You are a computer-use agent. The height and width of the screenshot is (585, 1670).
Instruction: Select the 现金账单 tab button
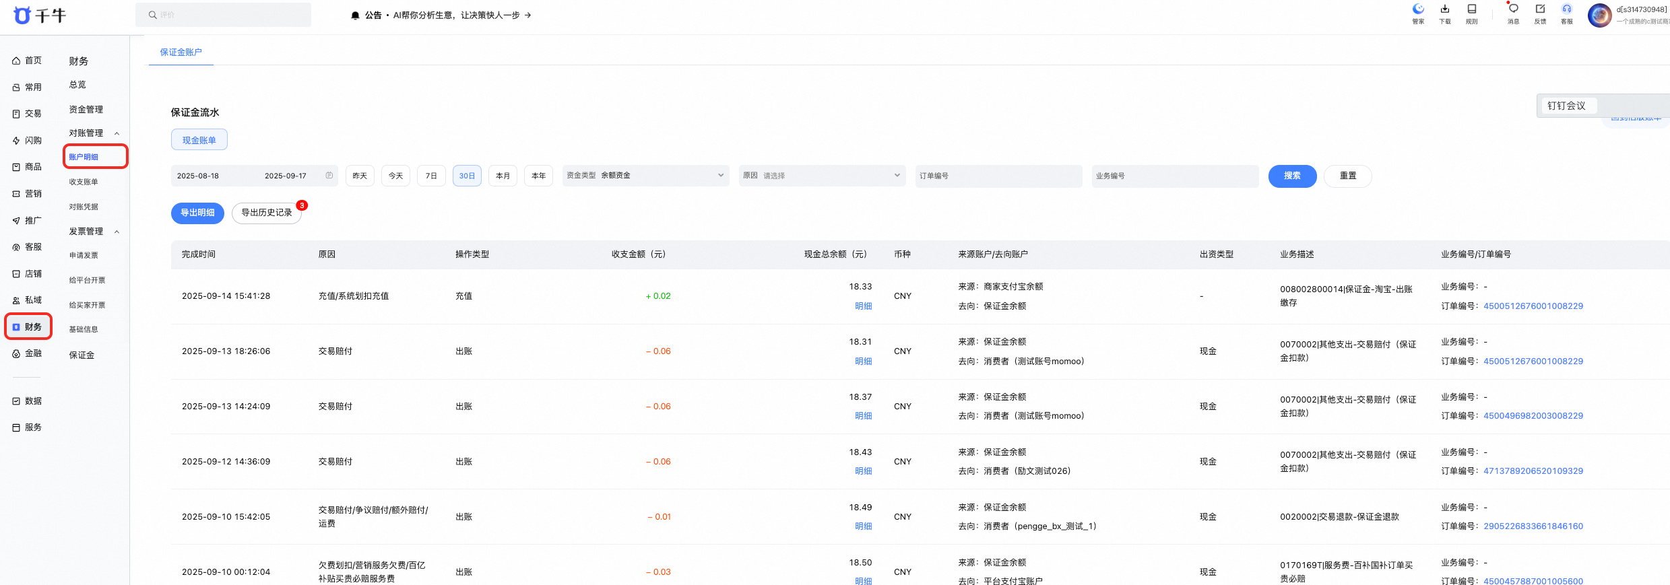(x=199, y=140)
